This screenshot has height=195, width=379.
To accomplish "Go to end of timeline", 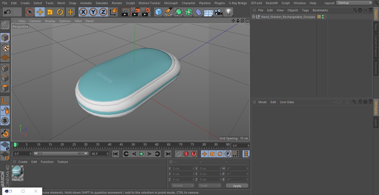I will pos(168,154).
